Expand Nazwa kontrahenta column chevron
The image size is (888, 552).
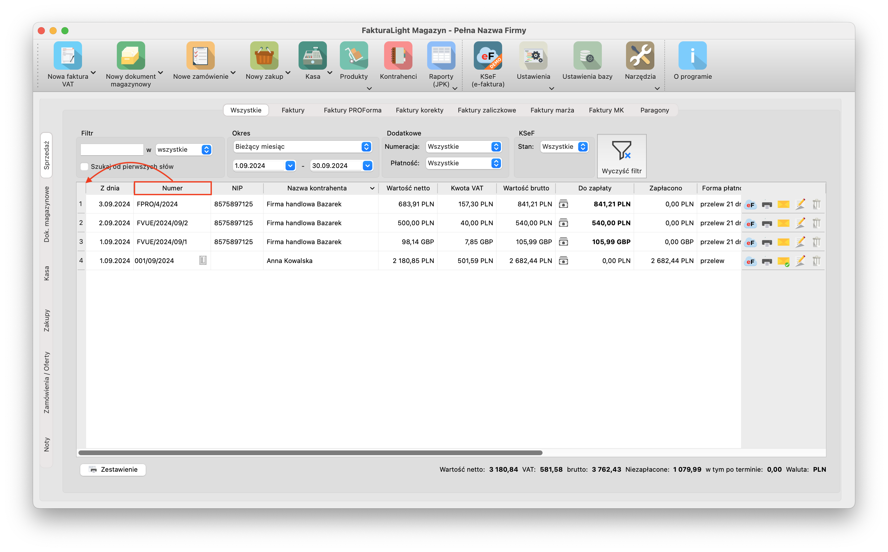point(372,188)
